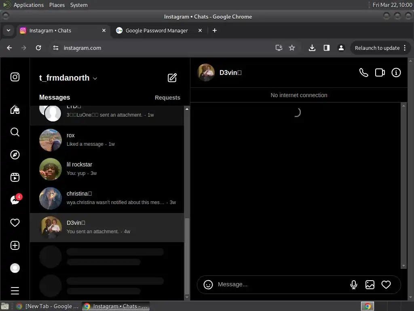Close the Google Password Manager tab
The image size is (414, 311).
[200, 30]
